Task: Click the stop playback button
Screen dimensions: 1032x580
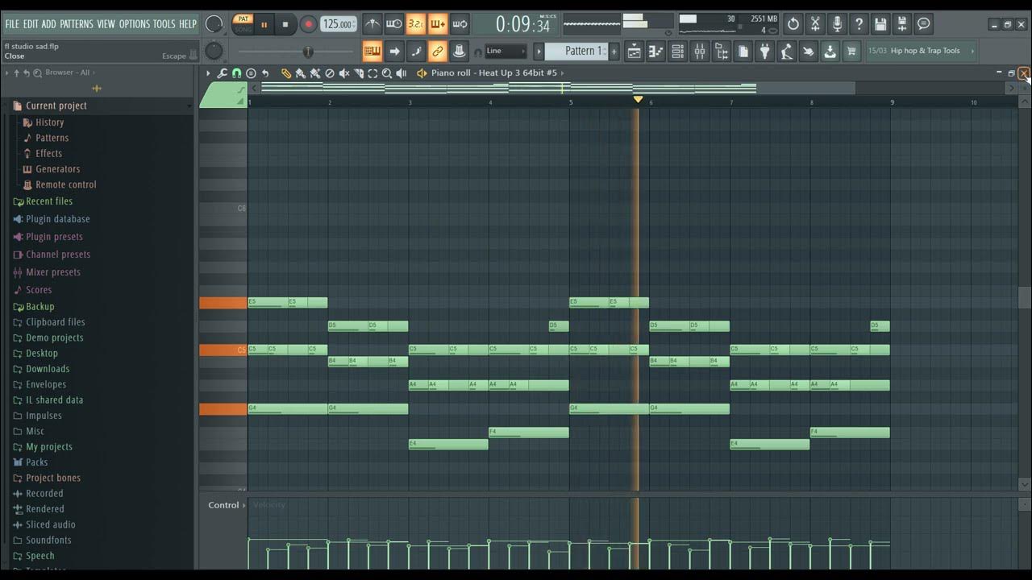Action: pos(285,24)
